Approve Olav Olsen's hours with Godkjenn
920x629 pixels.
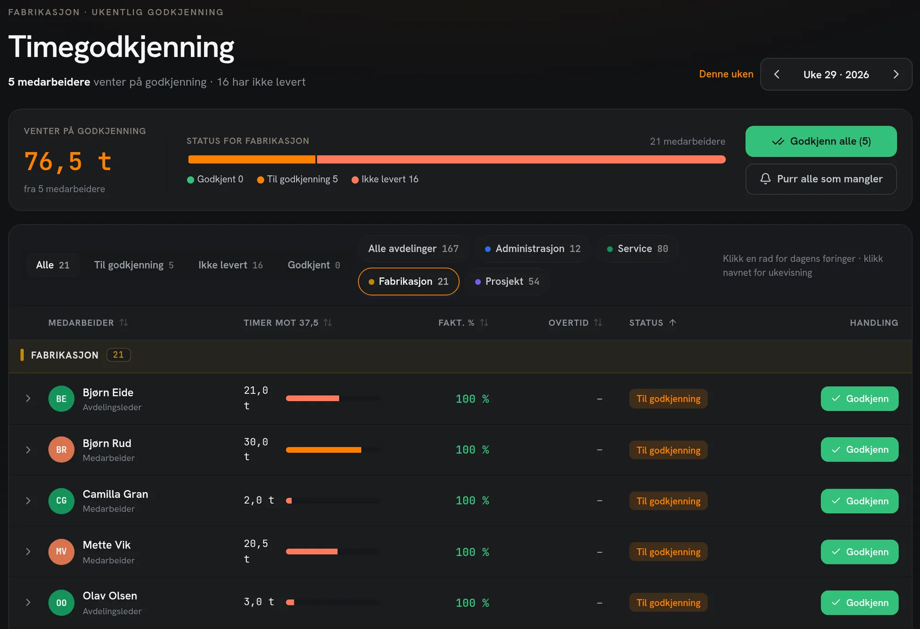pyautogui.click(x=859, y=603)
